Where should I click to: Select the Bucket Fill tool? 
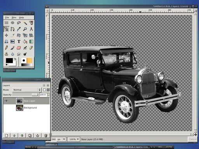25,42
